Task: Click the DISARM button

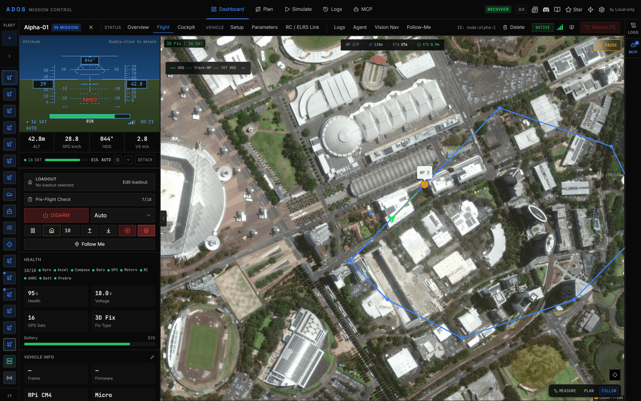Action: pyautogui.click(x=56, y=215)
